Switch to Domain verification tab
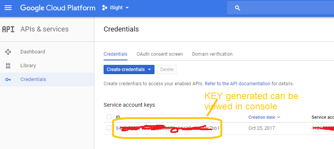Viewport: 334px width, 149px height. (212, 54)
